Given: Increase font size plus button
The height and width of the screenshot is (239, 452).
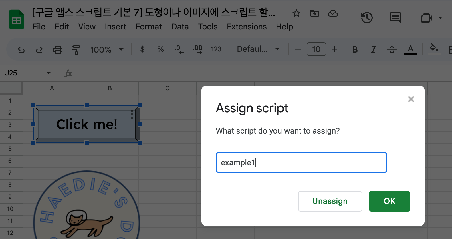Looking at the screenshot, I should [334, 49].
